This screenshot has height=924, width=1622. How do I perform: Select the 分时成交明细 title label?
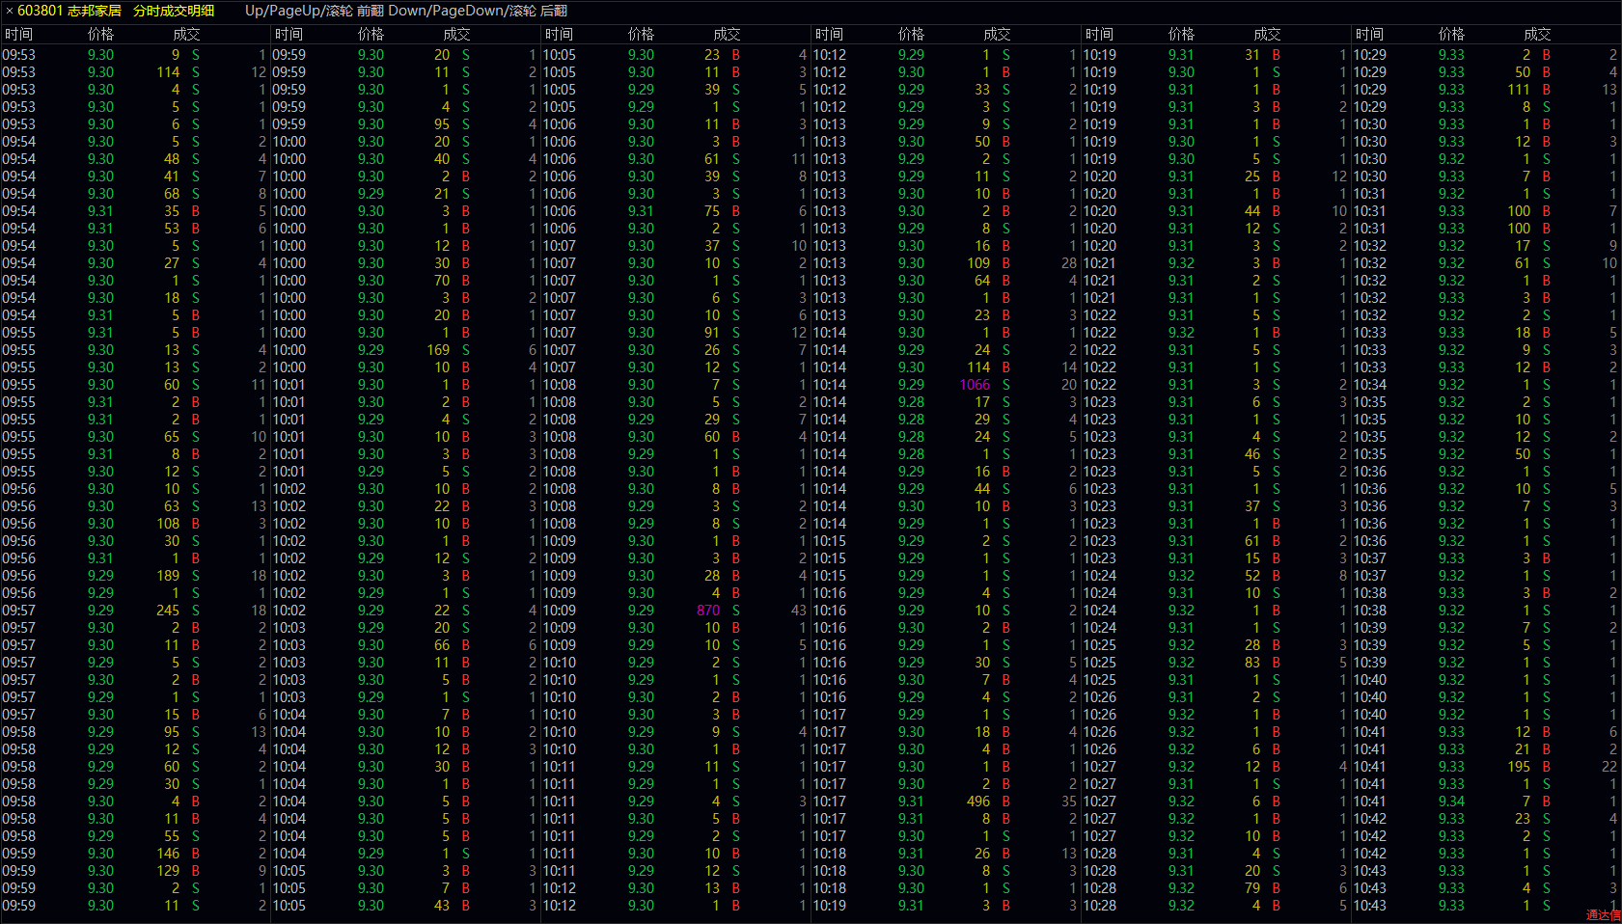click(x=174, y=11)
